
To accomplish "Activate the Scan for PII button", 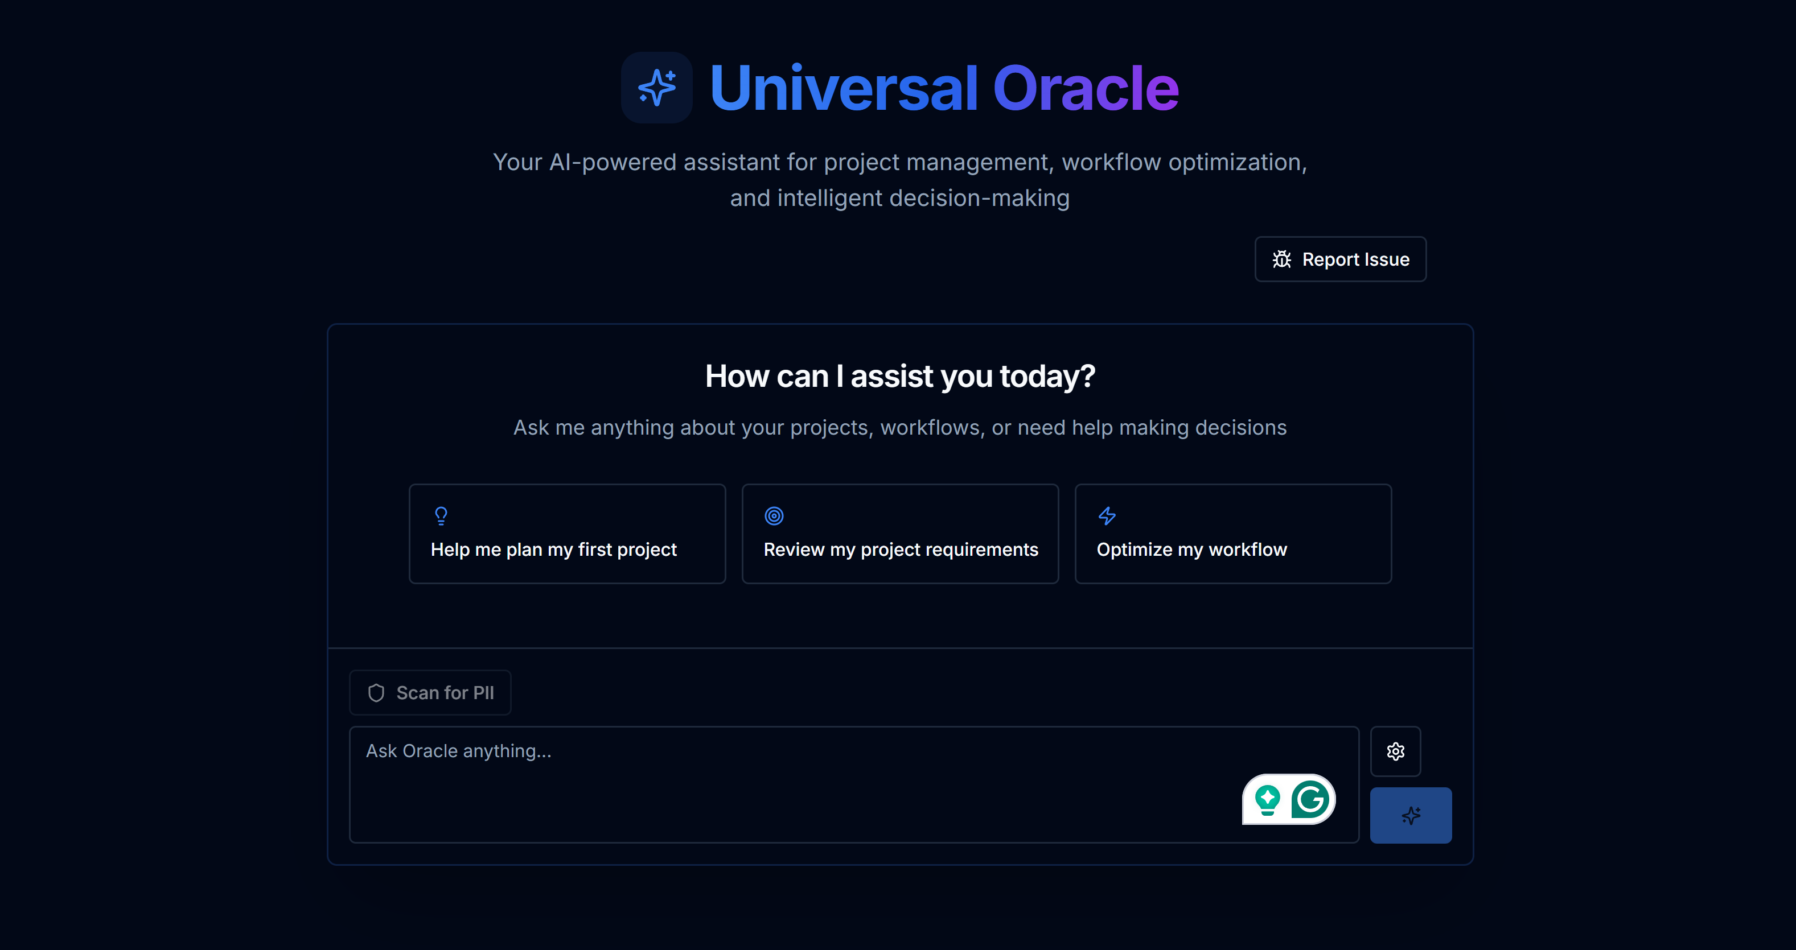I will (x=429, y=692).
